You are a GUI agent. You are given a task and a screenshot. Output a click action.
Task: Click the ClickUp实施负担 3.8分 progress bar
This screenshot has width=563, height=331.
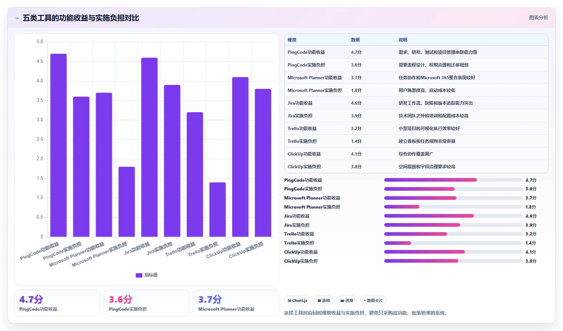click(x=453, y=261)
